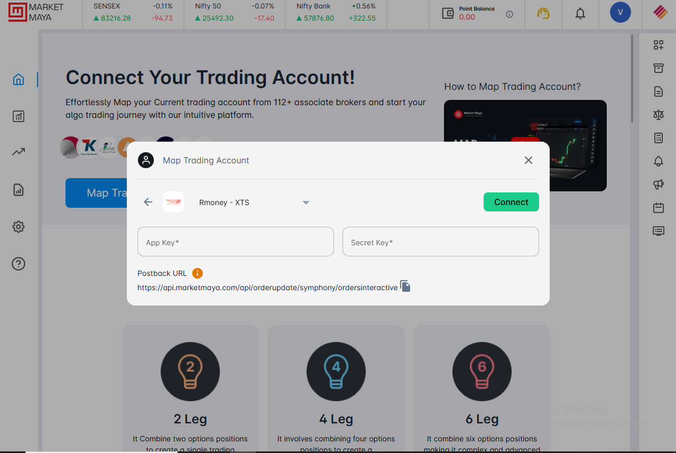The width and height of the screenshot is (676, 453).
Task: Copy the Postback URL with the copy icon
Action: point(405,286)
